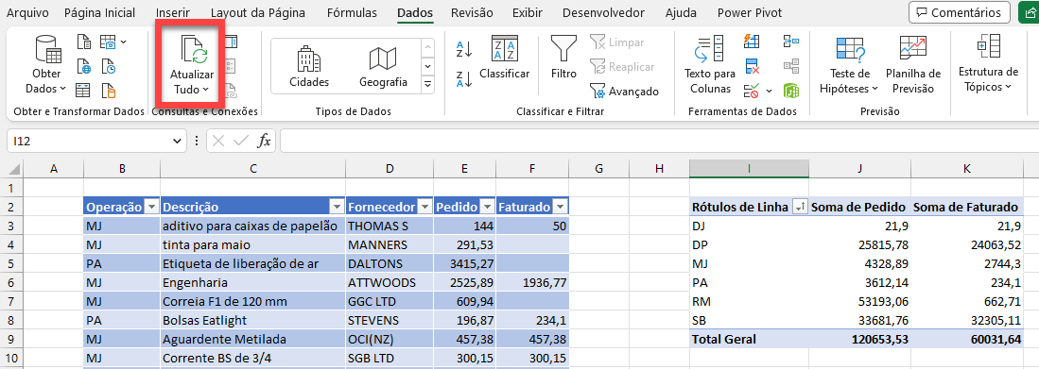The height and width of the screenshot is (369, 1039).
Task: Switch to the Inserir tab
Action: coord(172,12)
